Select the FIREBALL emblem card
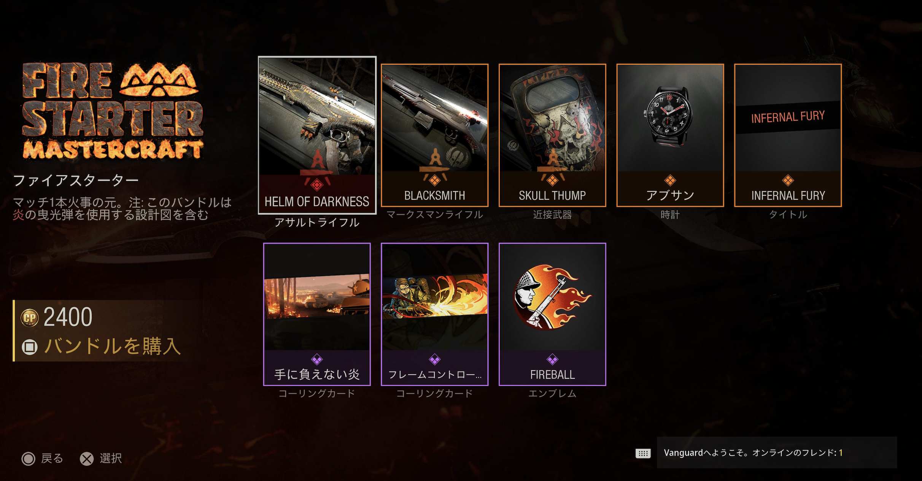922x481 pixels. (552, 314)
